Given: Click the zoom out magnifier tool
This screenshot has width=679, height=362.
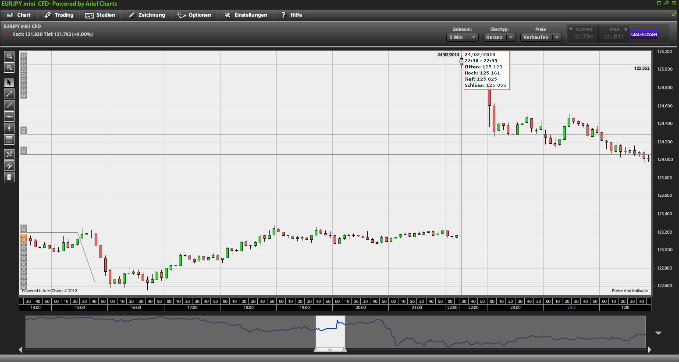Looking at the screenshot, I should tap(9, 67).
